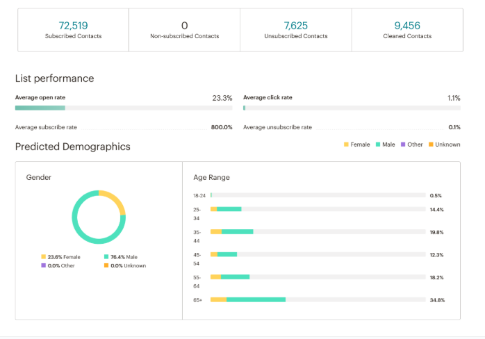Click the 35-44 age range bar
This screenshot has width=485, height=339.
[x=318, y=231]
